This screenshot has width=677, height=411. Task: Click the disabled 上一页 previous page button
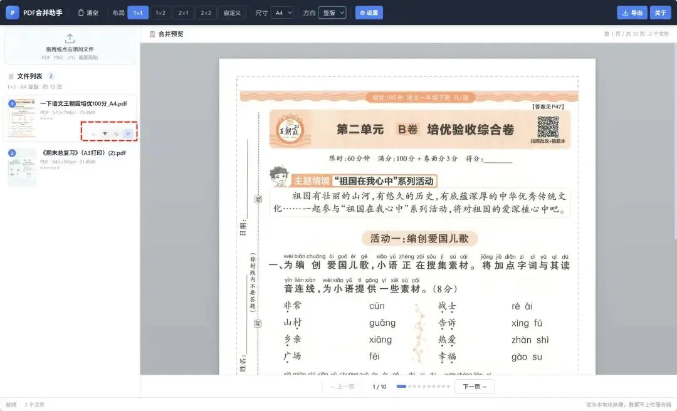point(343,387)
